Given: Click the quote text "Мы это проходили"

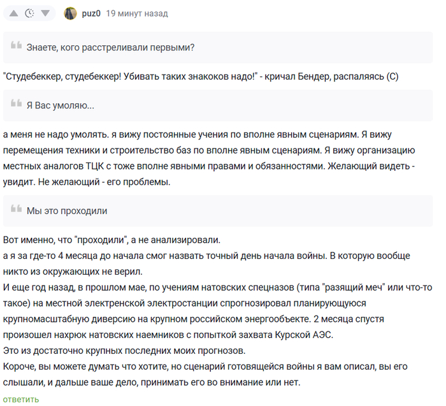Looking at the screenshot, I should tap(67, 210).
